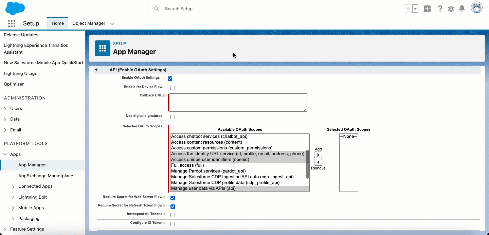
Task: Click help icon beside Require Secret for Web Server Flow
Action: [x=164, y=197]
